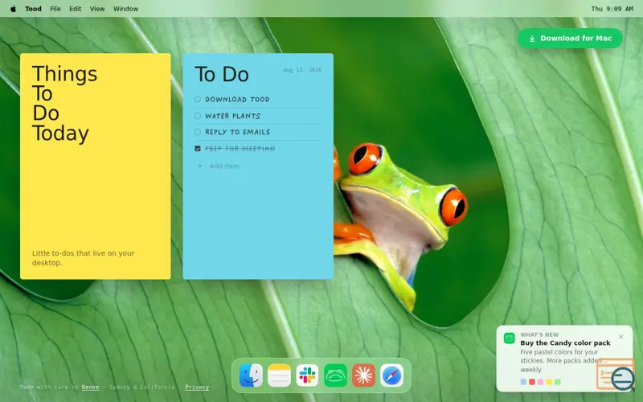Open the Window menu
Screen dimensions: 643x402
pos(125,9)
